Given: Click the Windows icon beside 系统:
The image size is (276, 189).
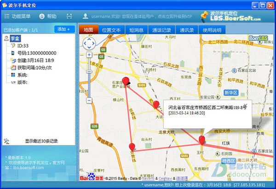Looking at the screenshot, I should 13,75.
